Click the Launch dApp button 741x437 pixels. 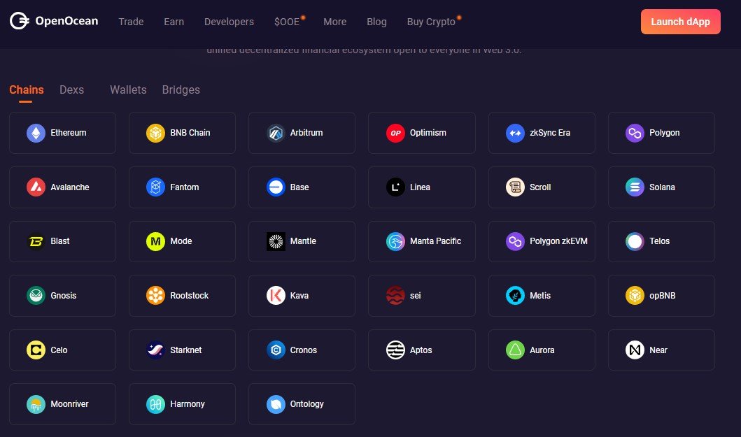point(681,22)
